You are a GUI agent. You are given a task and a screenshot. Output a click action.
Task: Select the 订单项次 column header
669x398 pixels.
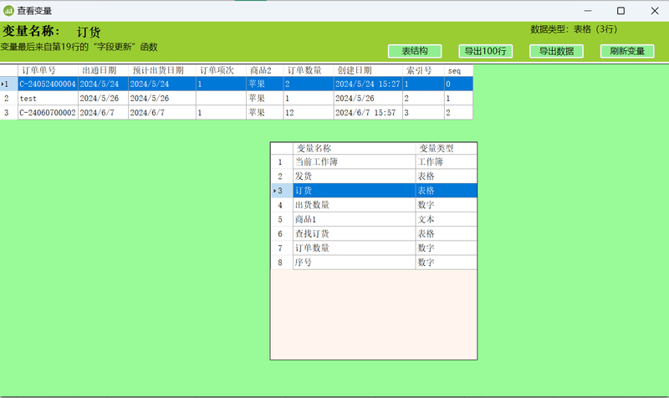(x=221, y=70)
